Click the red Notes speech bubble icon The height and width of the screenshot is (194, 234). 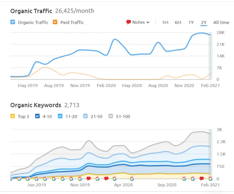click(128, 22)
